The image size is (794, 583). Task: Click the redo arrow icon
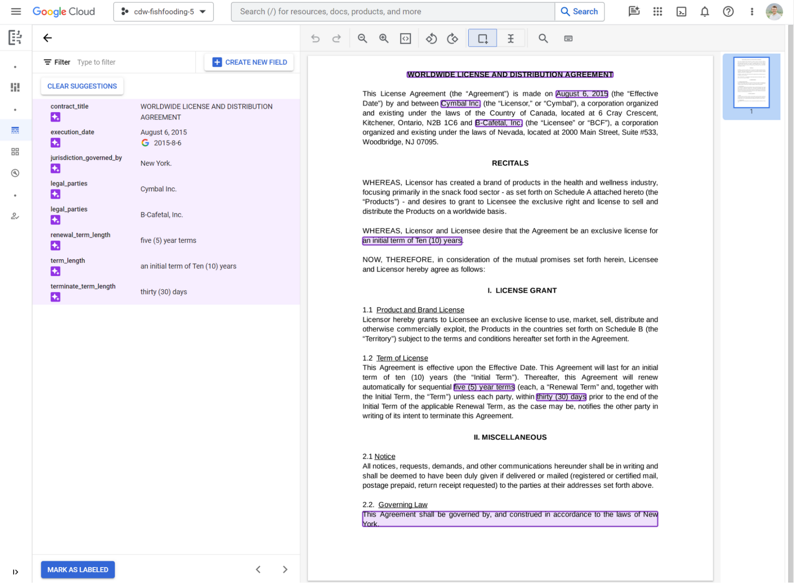pos(337,38)
